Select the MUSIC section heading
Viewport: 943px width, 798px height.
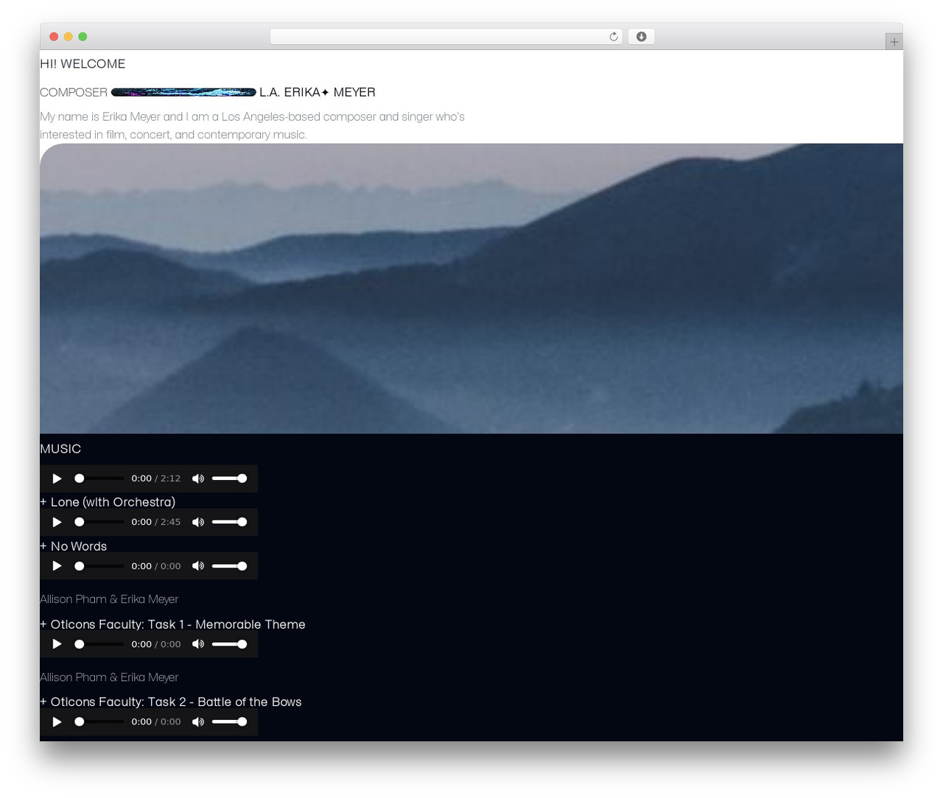click(60, 449)
